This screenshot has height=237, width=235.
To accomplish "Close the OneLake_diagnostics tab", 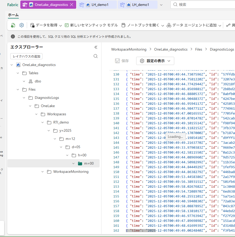I will tap(72, 5).
